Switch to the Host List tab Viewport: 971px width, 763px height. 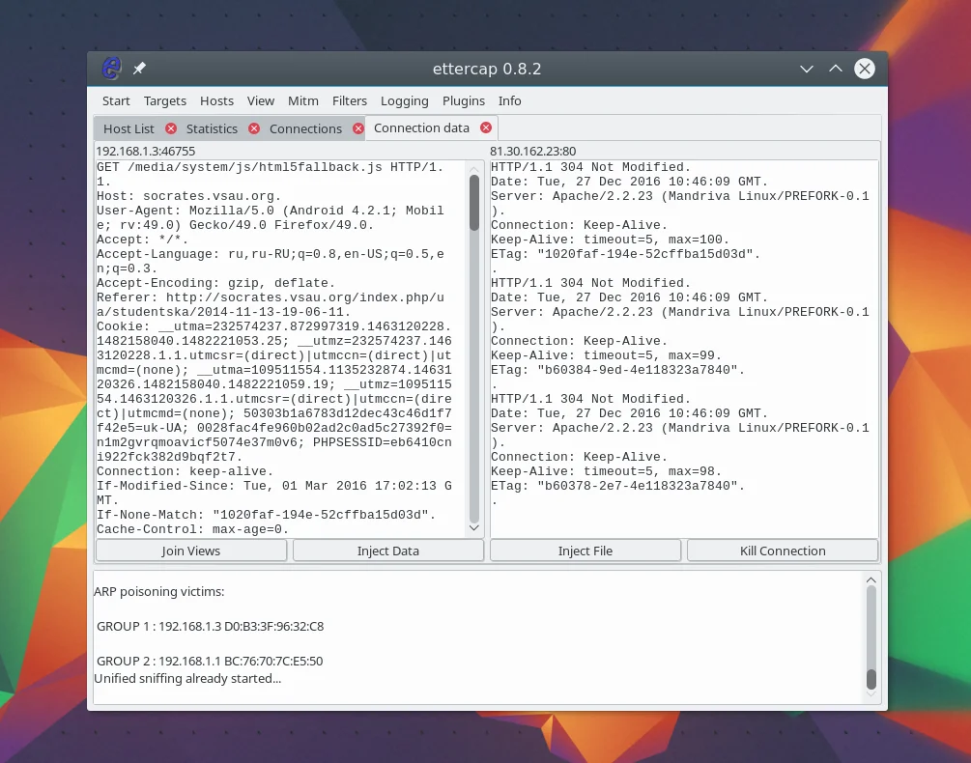129,128
